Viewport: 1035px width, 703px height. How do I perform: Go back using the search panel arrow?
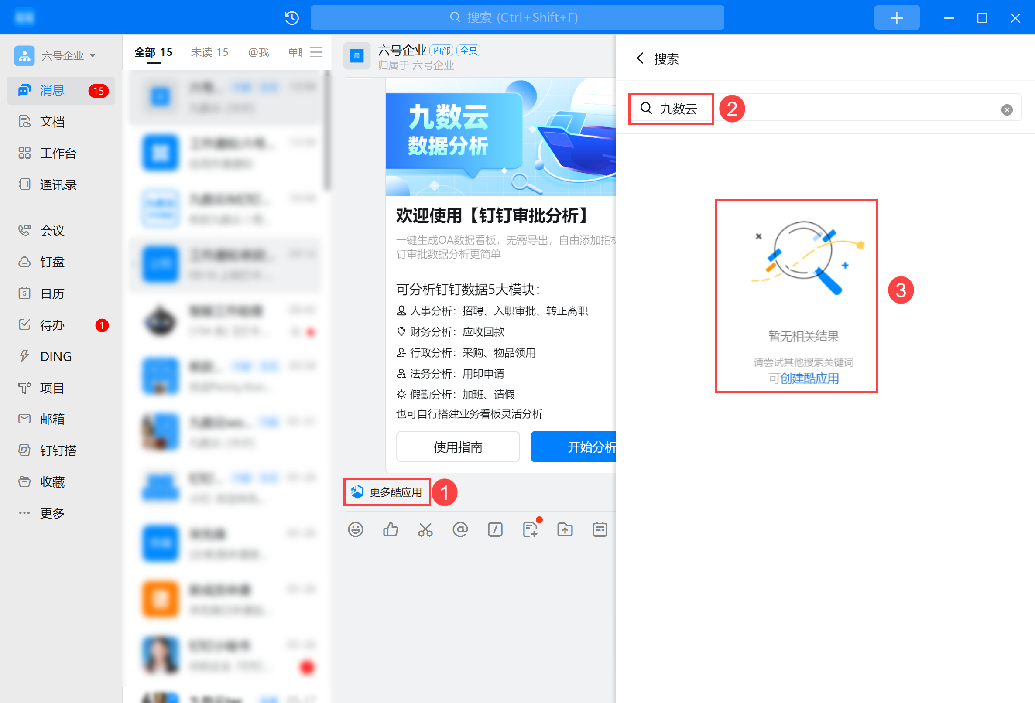(x=640, y=58)
